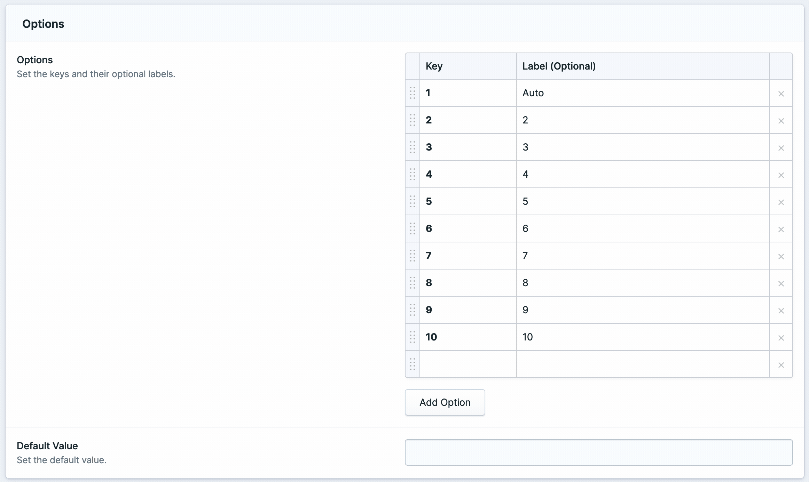Click the empty key field in last row
The image size is (809, 482).
tap(468, 364)
